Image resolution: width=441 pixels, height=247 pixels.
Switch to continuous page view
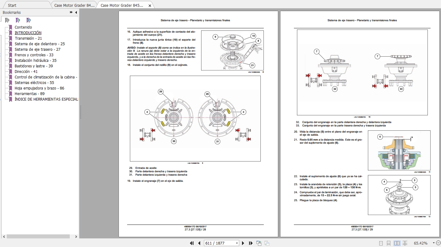pos(389,243)
